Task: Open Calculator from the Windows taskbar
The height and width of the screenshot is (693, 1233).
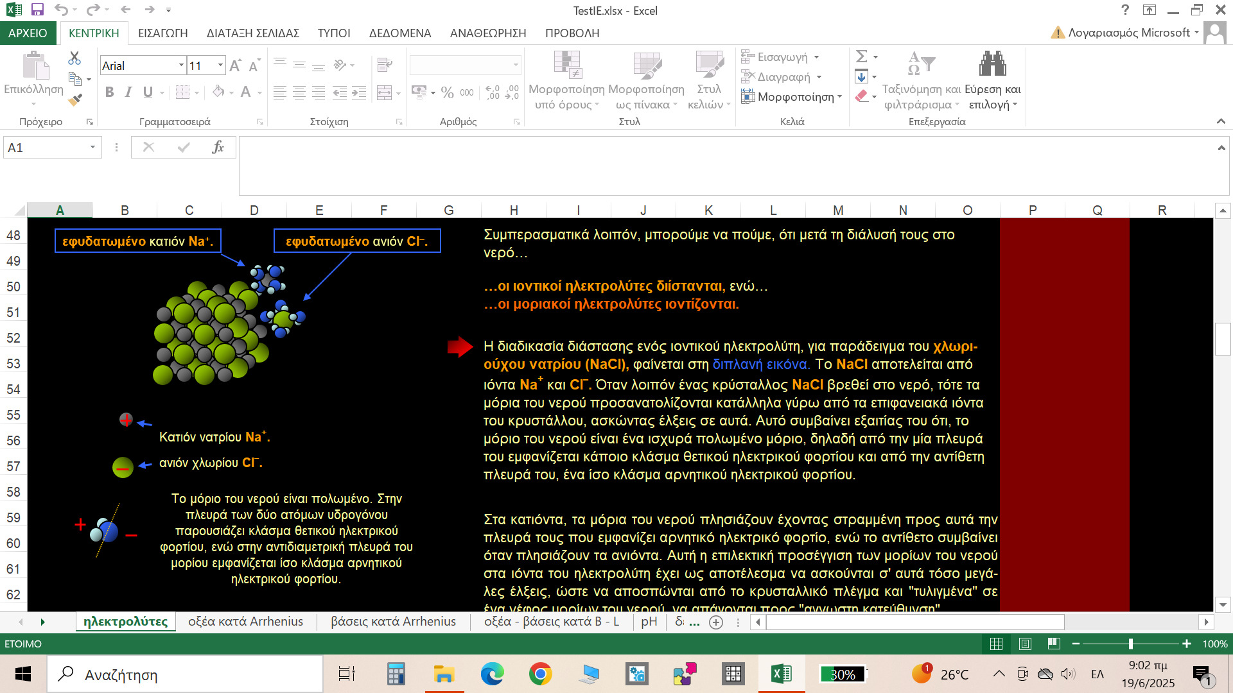Action: 396,674
